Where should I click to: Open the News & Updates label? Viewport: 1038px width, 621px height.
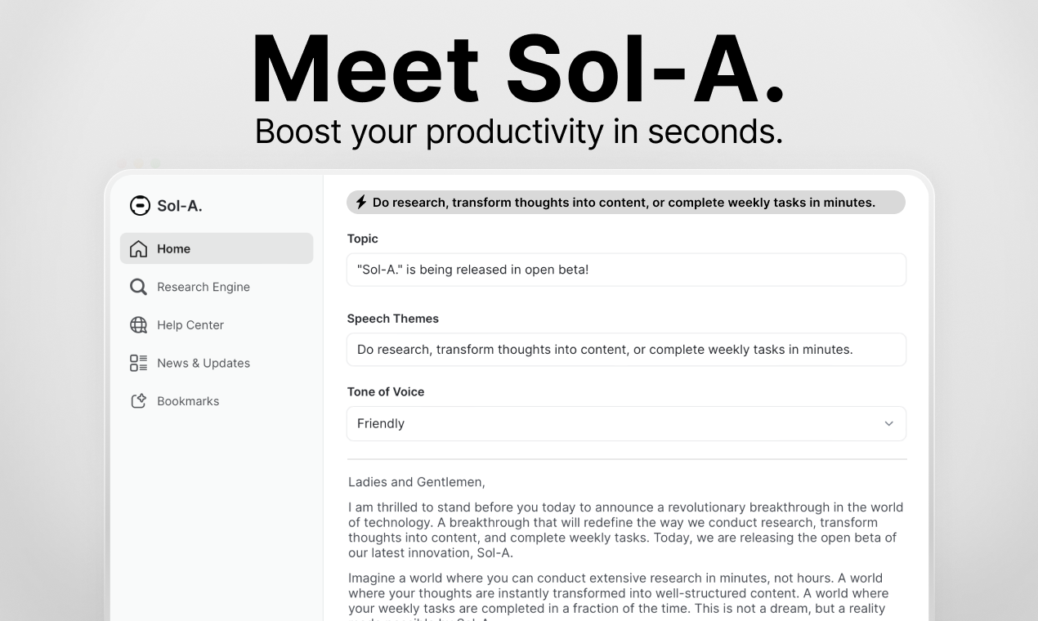[204, 363]
